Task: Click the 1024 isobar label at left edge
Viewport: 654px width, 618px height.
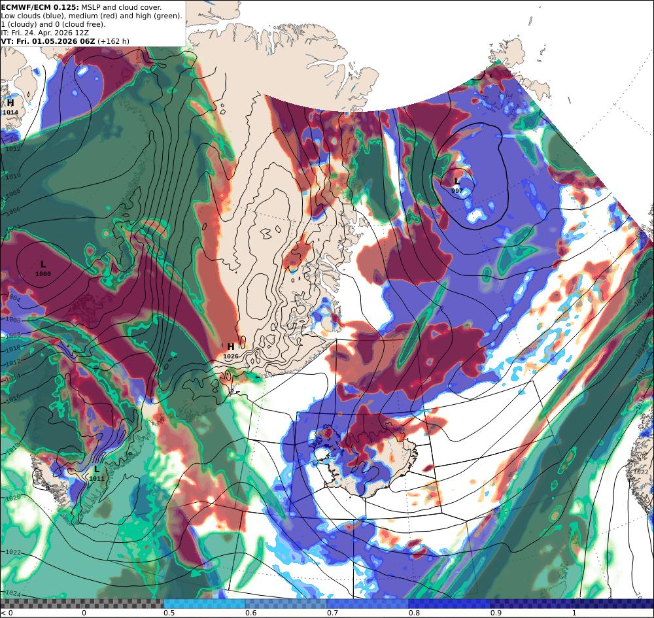Action: click(13, 593)
